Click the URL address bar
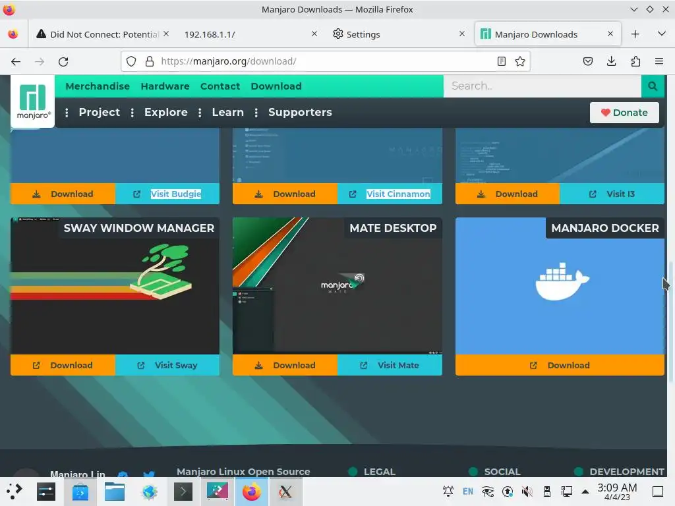This screenshot has height=506, width=675. click(325, 61)
